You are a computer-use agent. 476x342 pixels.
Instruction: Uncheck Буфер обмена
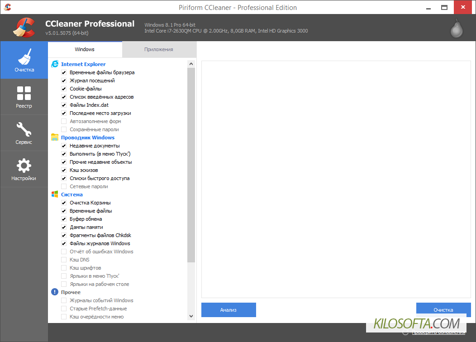point(64,219)
